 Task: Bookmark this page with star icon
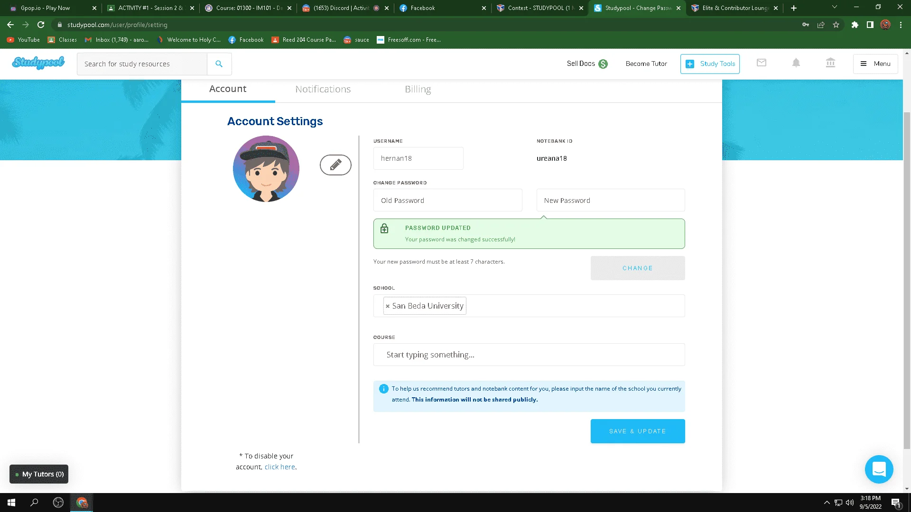coord(836,25)
